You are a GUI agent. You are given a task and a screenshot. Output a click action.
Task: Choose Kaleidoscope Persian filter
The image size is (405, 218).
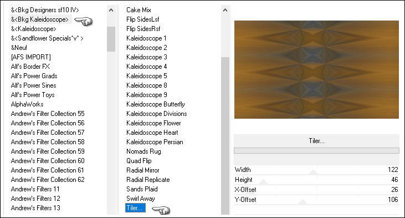[155, 142]
